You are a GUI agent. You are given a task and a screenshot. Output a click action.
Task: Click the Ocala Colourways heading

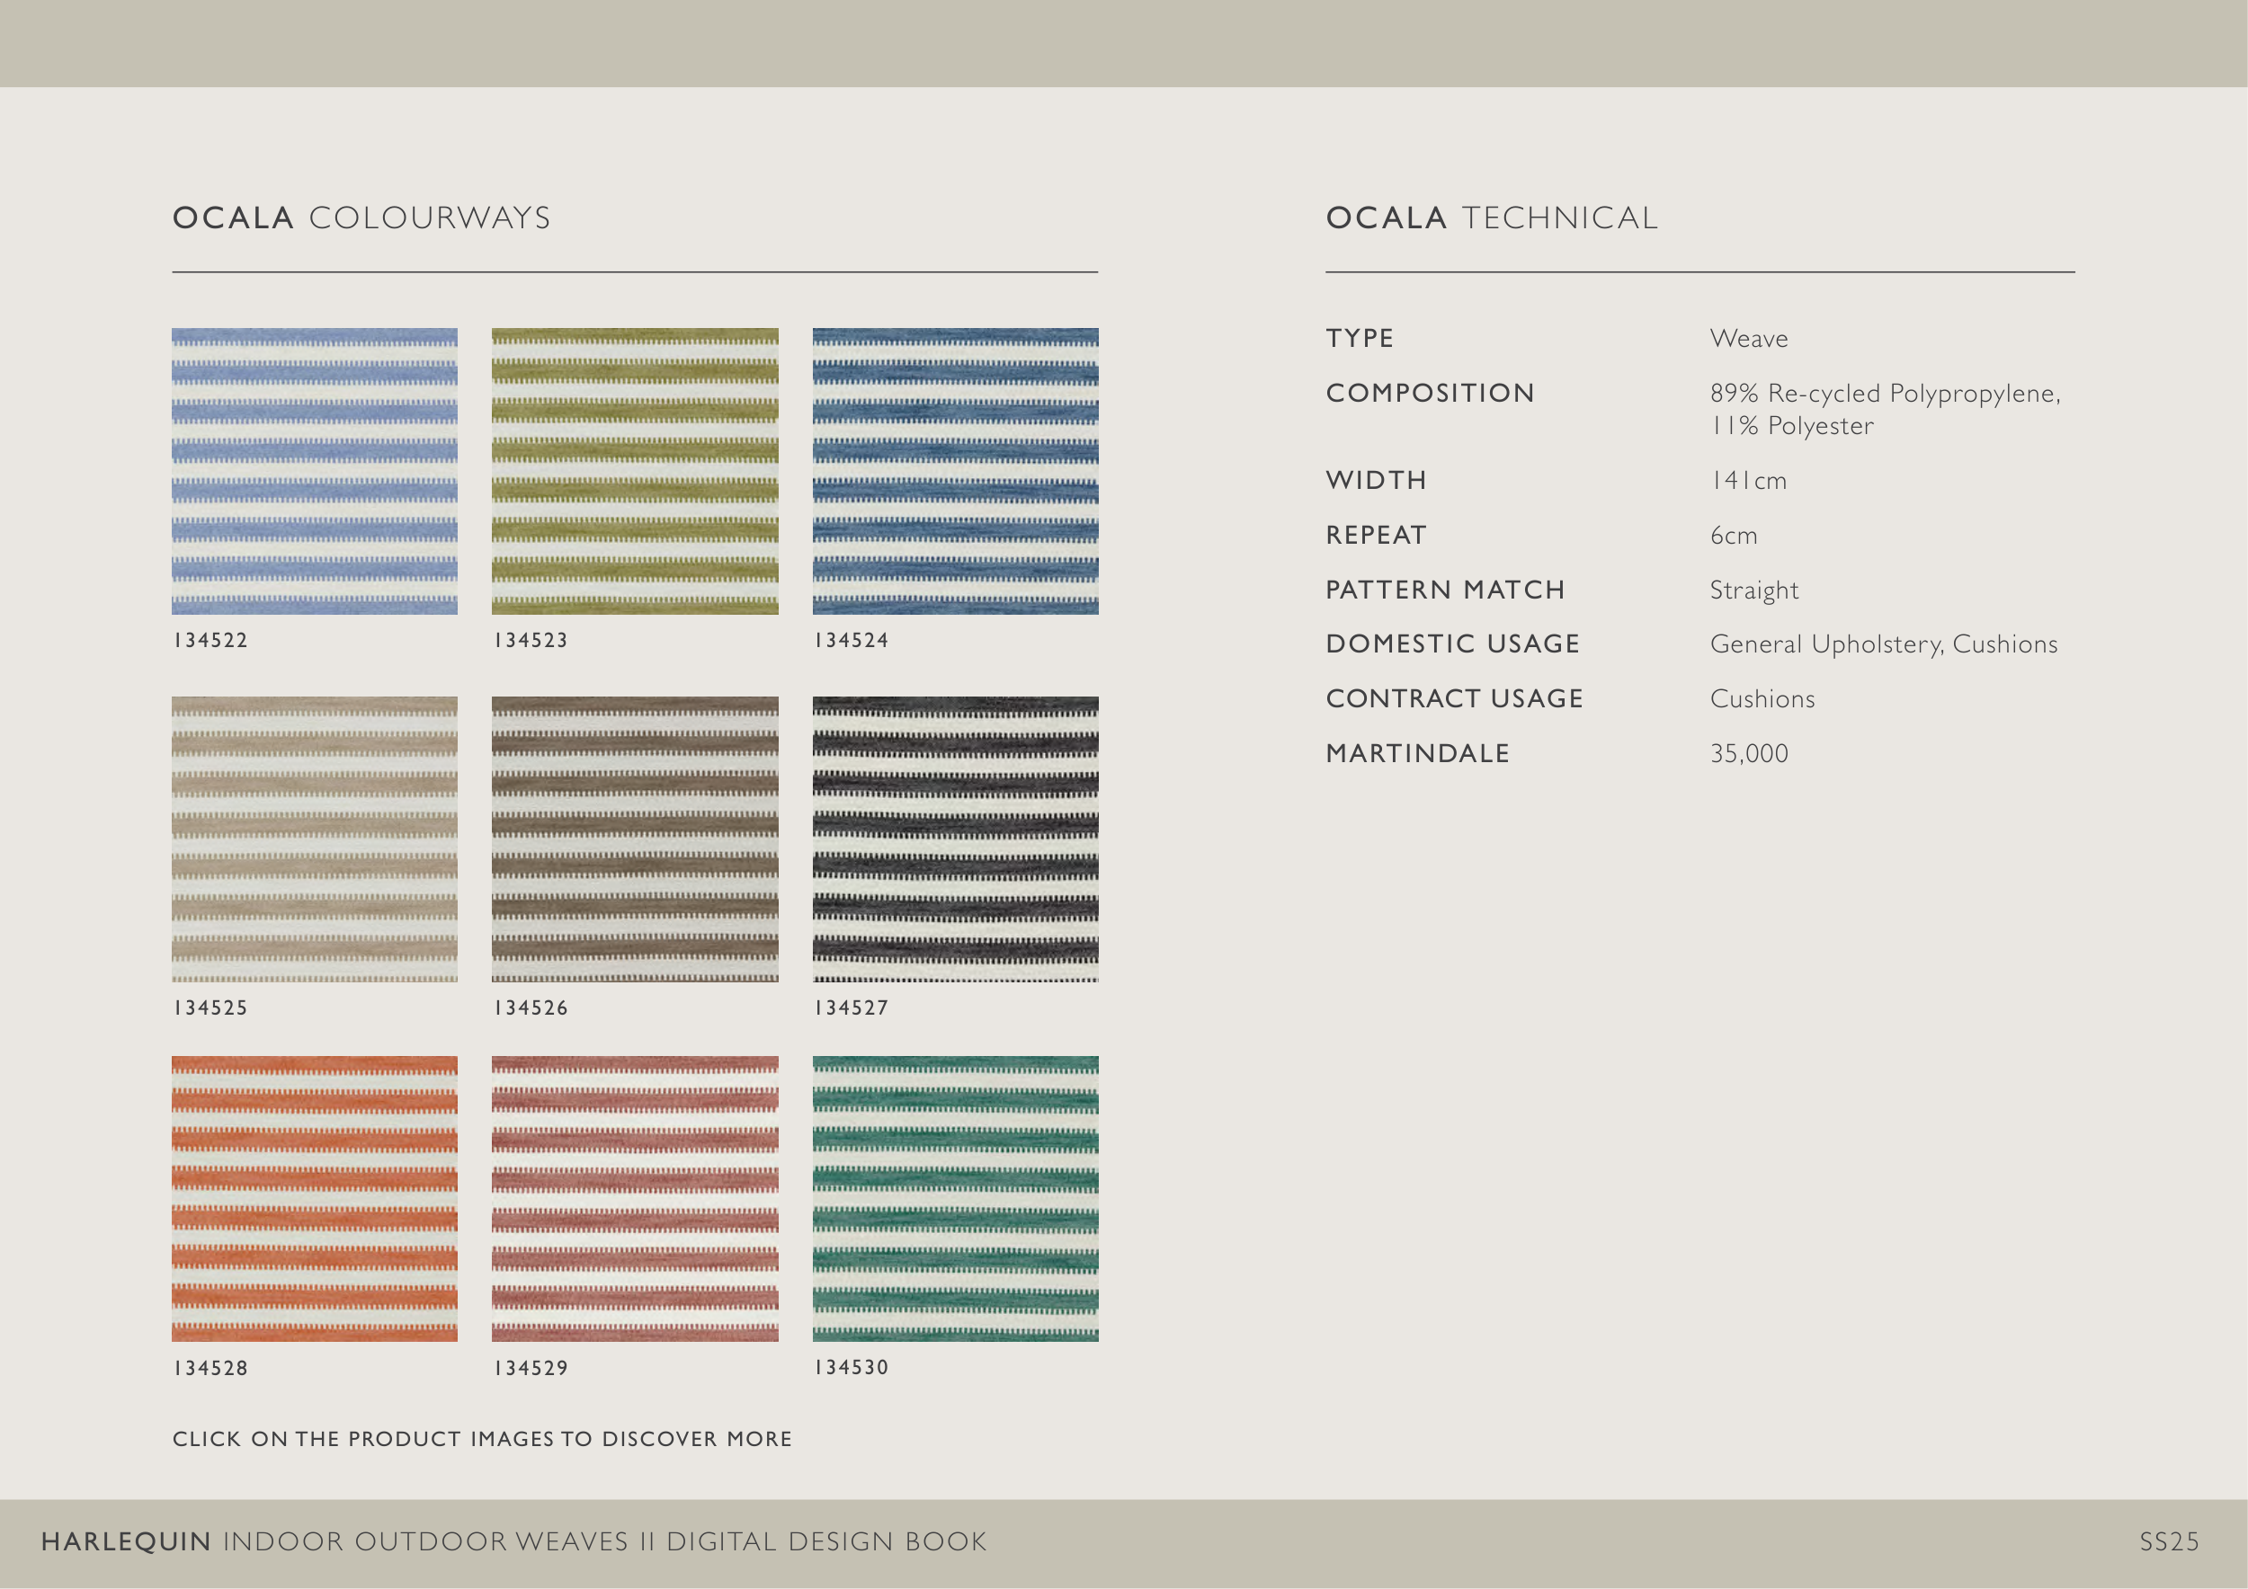coord(361,217)
